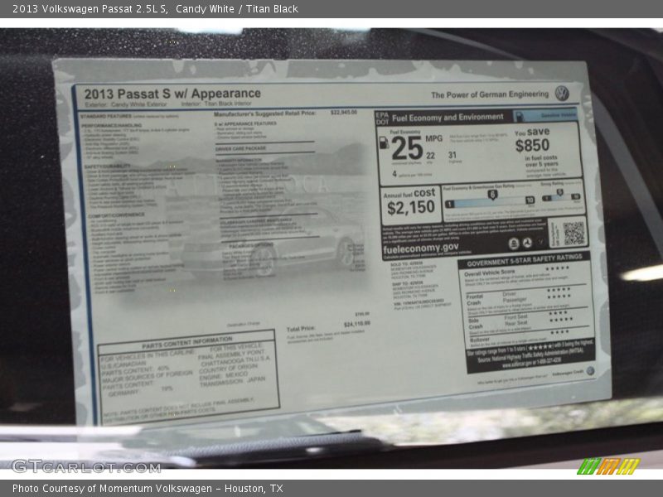This screenshot has height=497, width=663.
Task: Click "Fuel Economy and Environment" header
Action: 448,118
